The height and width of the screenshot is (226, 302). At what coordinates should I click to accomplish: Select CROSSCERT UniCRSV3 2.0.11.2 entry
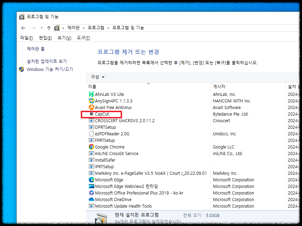coord(124,121)
